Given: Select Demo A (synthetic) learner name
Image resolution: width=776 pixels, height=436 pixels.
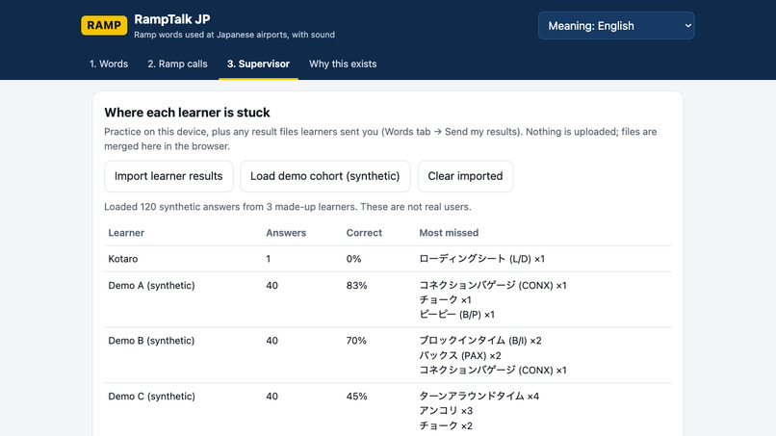Looking at the screenshot, I should pos(151,286).
